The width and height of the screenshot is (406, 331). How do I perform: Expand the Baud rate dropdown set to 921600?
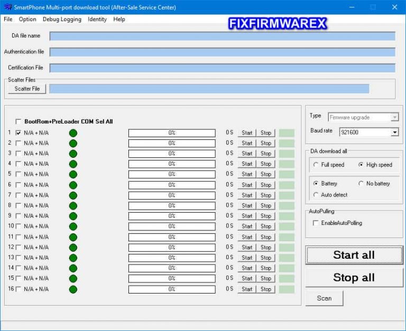(369, 133)
